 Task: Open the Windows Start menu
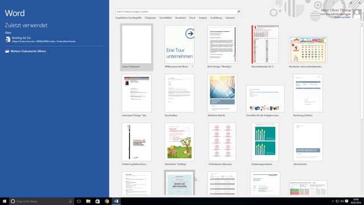pos(5,201)
